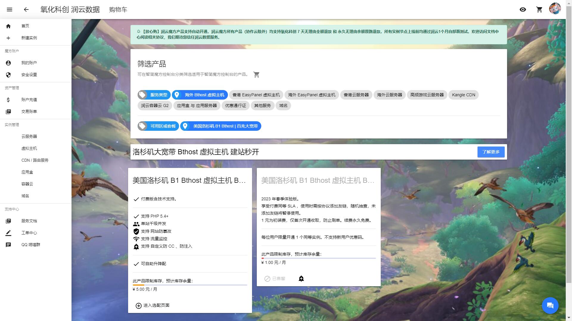572x321 pixels.
Task: Click the 了解更多 button
Action: [491, 152]
